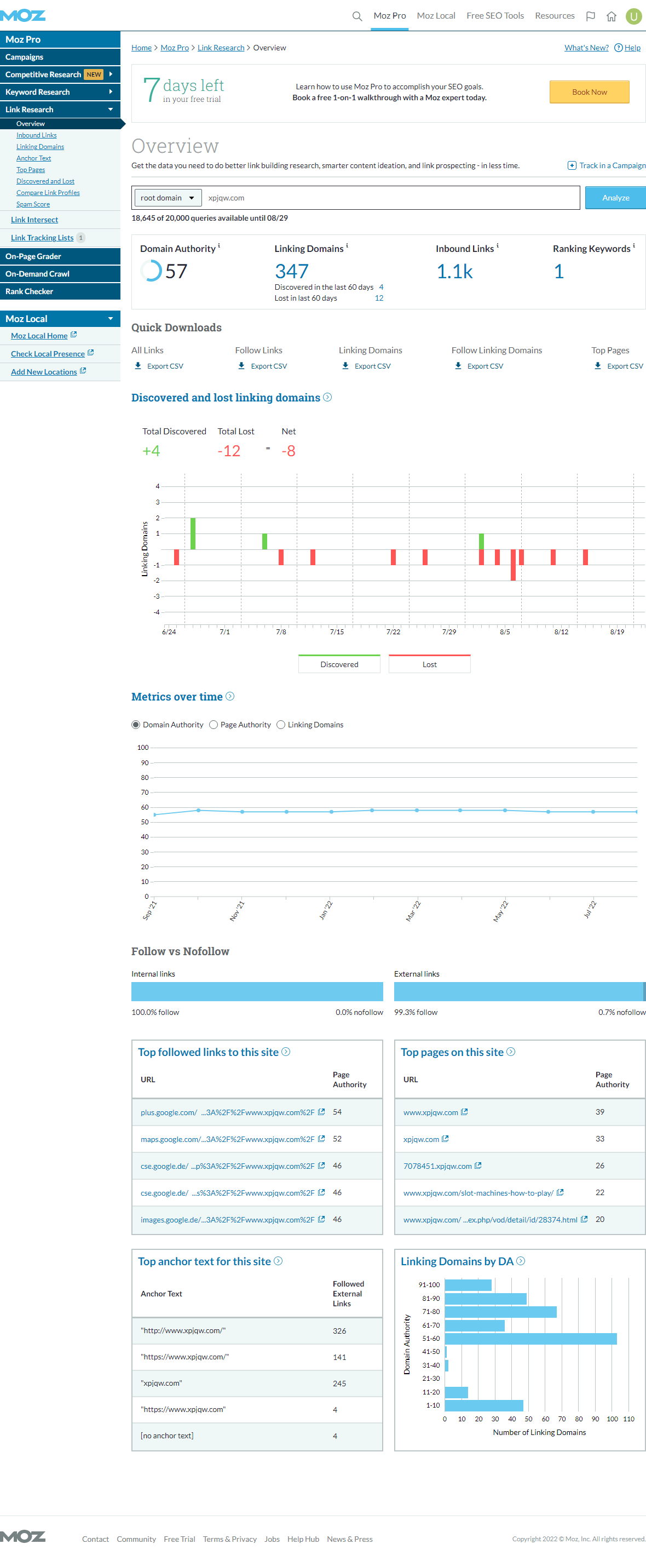Select the Page Authority radio button
The image size is (646, 1567).
214,725
